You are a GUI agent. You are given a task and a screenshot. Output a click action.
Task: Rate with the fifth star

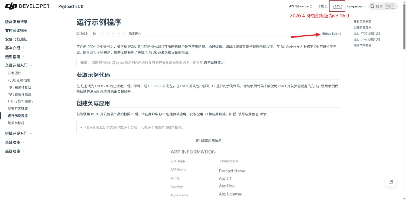124,33
